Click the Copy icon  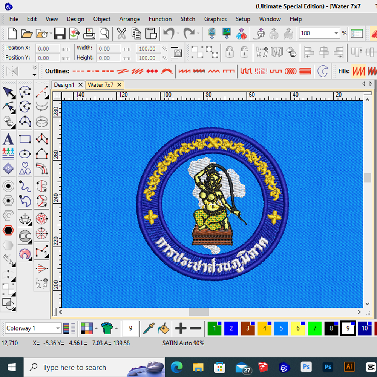click(x=136, y=33)
